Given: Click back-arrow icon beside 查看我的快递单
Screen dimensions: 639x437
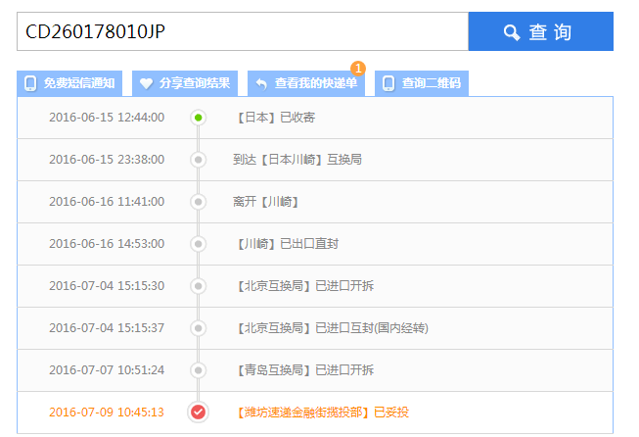Looking at the screenshot, I should point(261,84).
